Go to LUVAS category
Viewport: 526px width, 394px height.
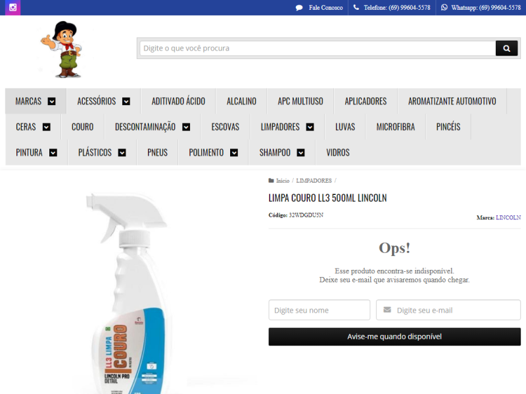tap(345, 127)
